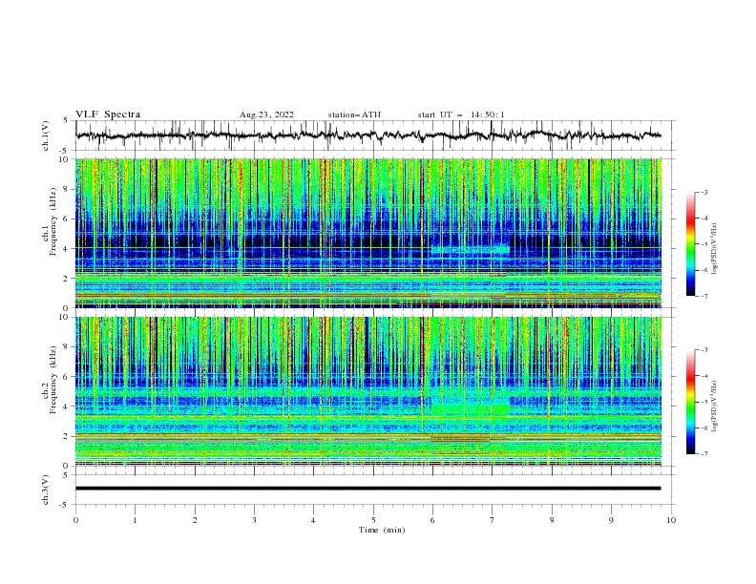Click the ch.2 colorbar 'log(PSD)(V²/Hz)' label
This screenshot has width=756, height=584.
pyautogui.click(x=715, y=407)
